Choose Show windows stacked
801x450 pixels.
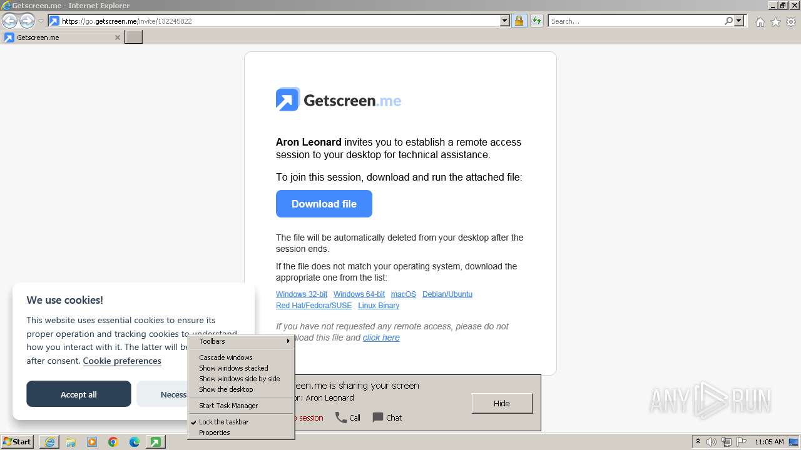tap(241, 368)
